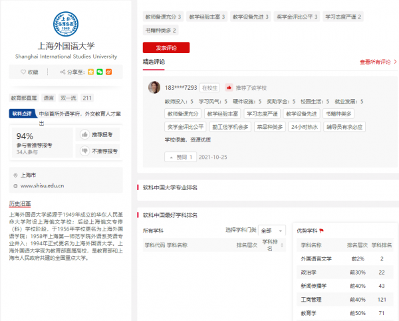Screen dimensions: 399x321
Task: Filter reviews by 书籍种类多 2 tag
Action: (x=160, y=31)
